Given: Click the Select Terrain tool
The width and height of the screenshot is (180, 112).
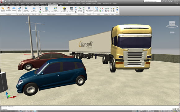Looking at the screenshot, I should click(x=20, y=10).
